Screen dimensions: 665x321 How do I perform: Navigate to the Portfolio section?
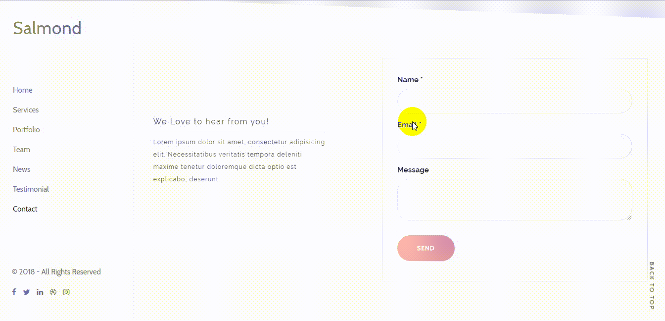[26, 130]
